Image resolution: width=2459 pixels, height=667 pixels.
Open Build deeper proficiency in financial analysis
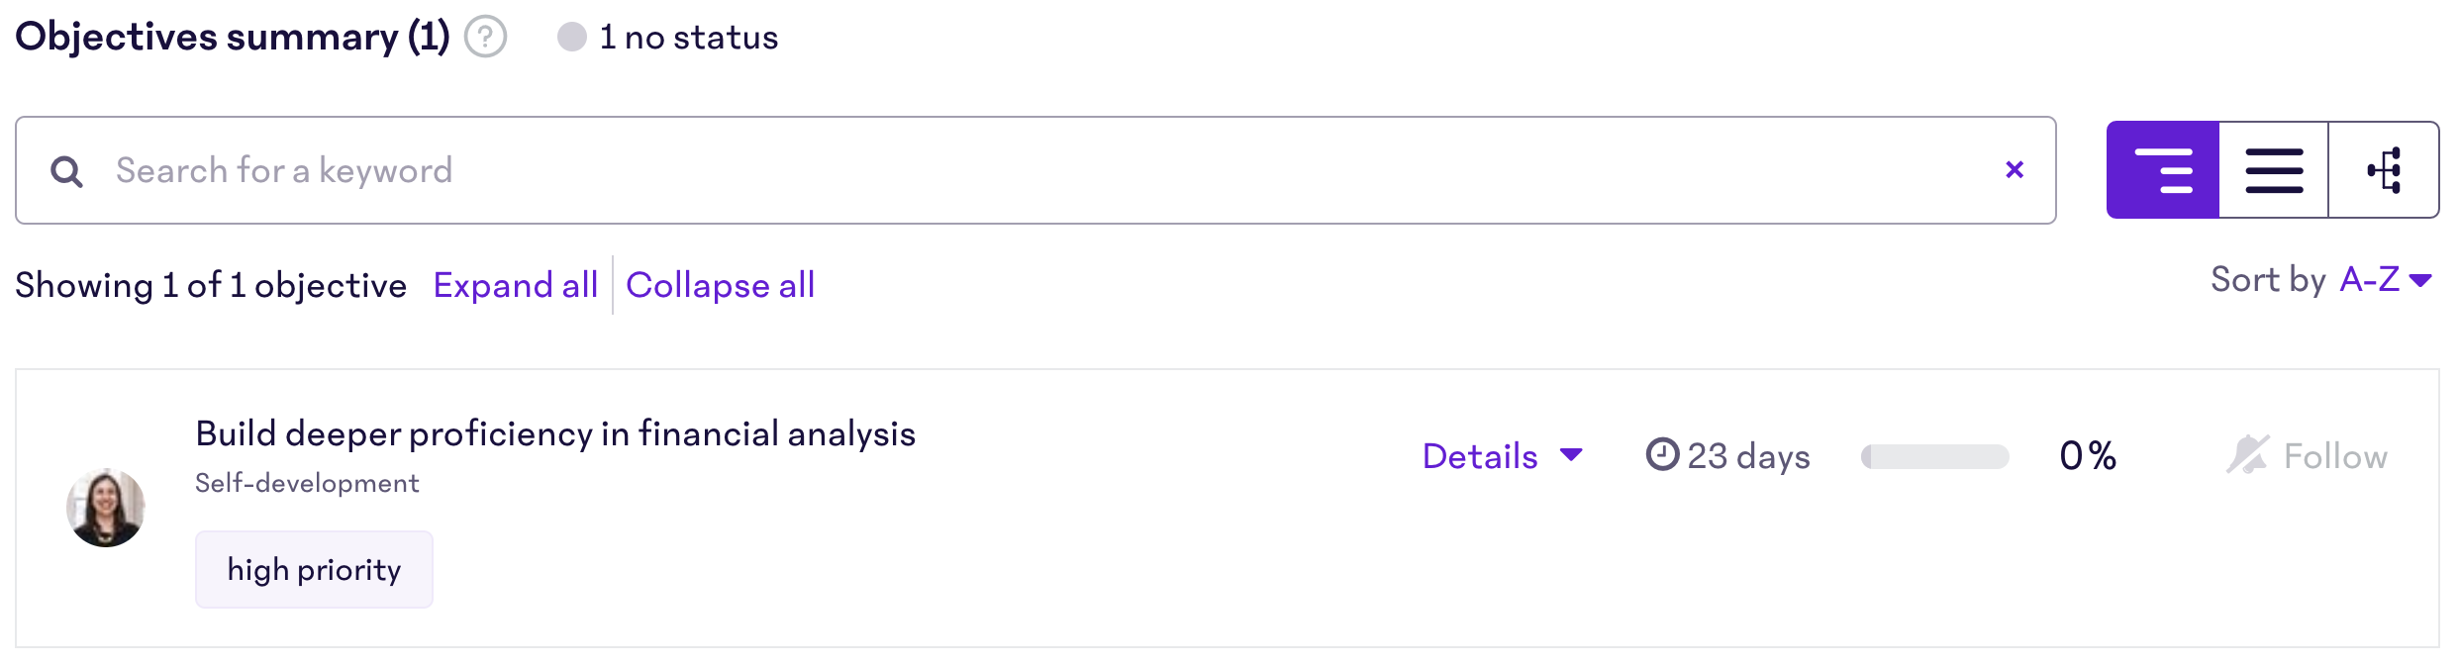click(555, 433)
